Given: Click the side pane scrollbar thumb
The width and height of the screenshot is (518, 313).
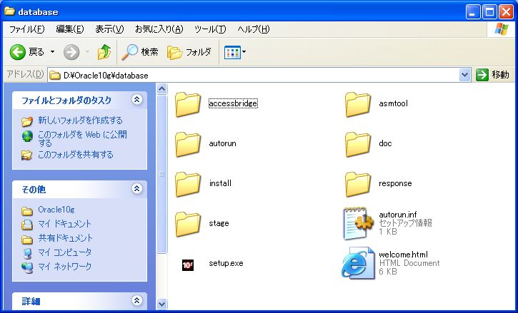Looking at the screenshot, I should coord(162,174).
